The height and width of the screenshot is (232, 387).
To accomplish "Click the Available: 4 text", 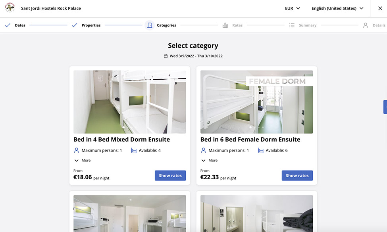I will click(150, 150).
